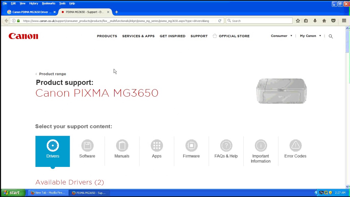350x197 pixels.
Task: Open the Help menu
Action: 72,3
